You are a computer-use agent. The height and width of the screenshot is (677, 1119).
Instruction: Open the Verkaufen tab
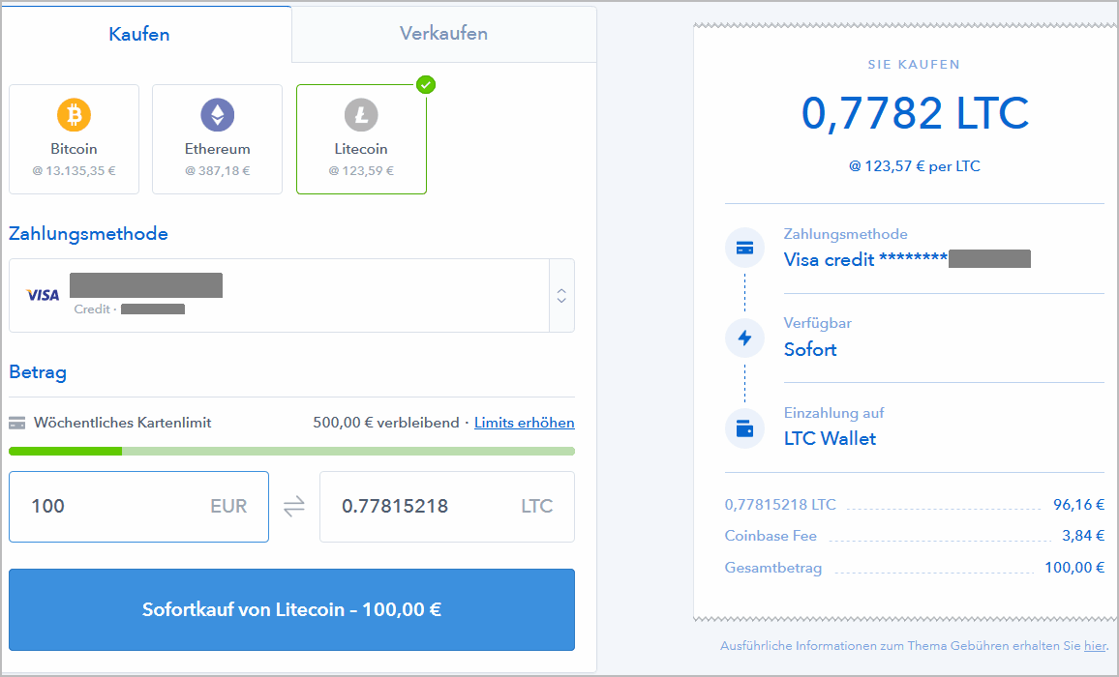pos(444,34)
